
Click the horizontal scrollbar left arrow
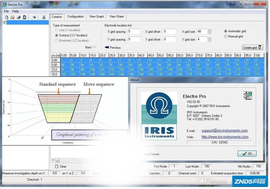53,160
